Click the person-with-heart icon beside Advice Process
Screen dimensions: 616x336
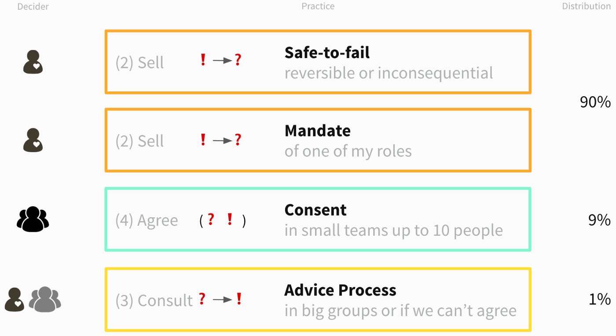pos(15,299)
